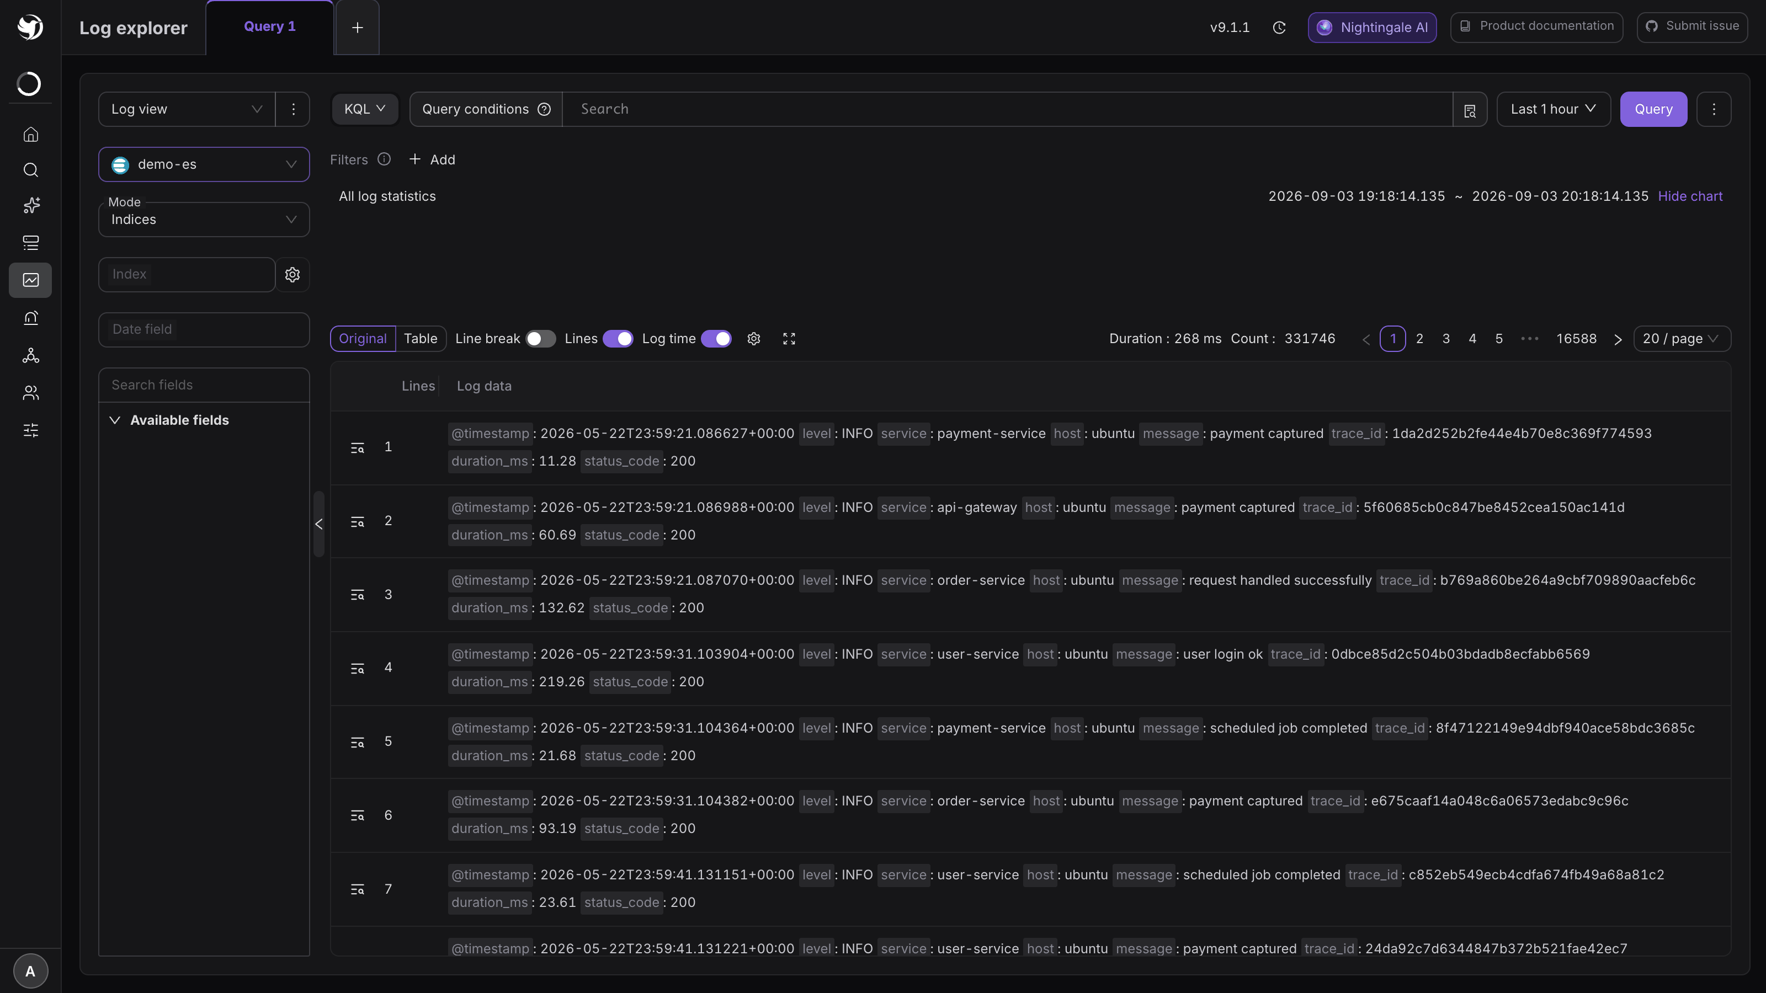Open the search magnifier sidebar icon
The image size is (1766, 993).
click(x=31, y=170)
